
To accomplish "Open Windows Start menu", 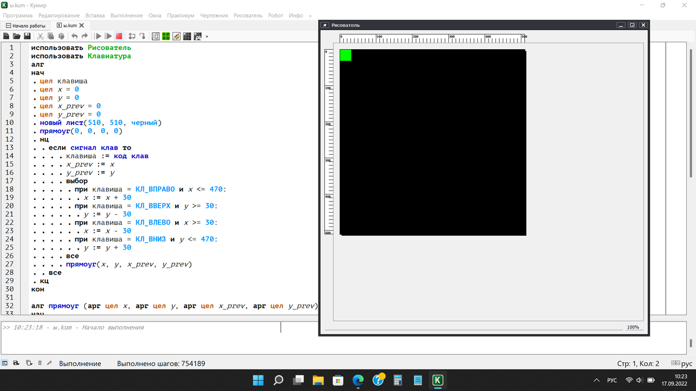I will point(258,380).
